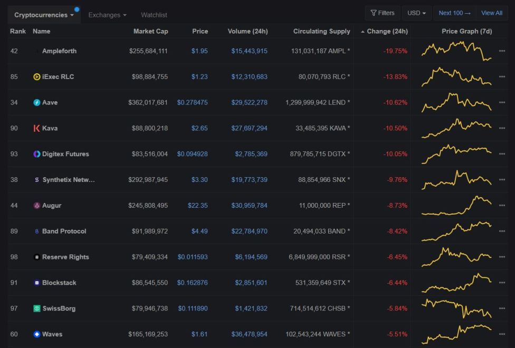Open three-dot options for Reserve Rights row

(x=502, y=257)
